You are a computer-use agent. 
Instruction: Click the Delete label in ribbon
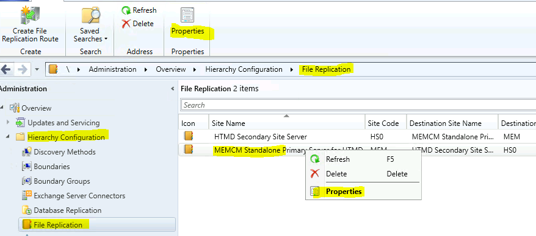tap(143, 24)
